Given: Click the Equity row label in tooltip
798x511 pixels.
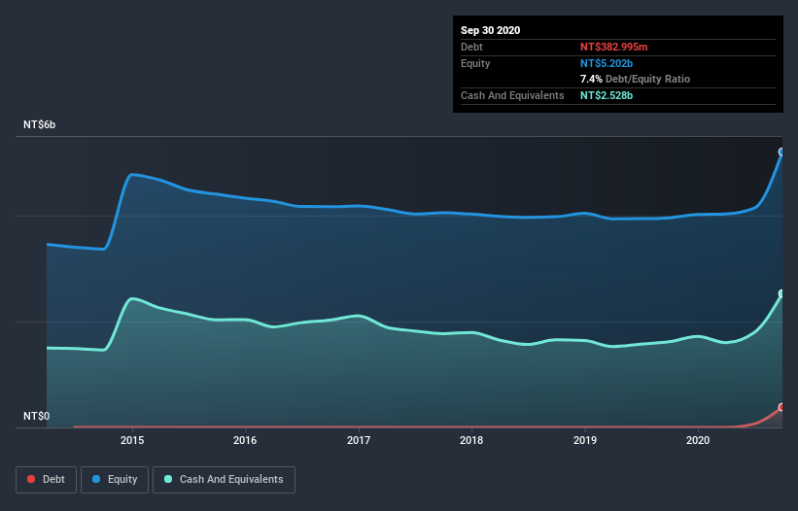Looking at the screenshot, I should [475, 63].
